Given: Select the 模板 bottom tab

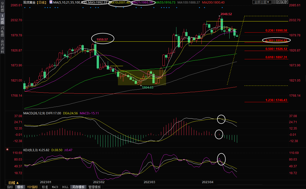Looking at the screenshot, I should pyautogui.click(x=20, y=187).
